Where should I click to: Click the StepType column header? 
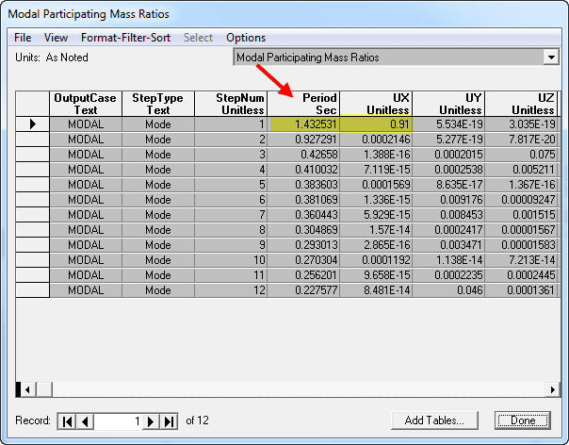pyautogui.click(x=158, y=104)
